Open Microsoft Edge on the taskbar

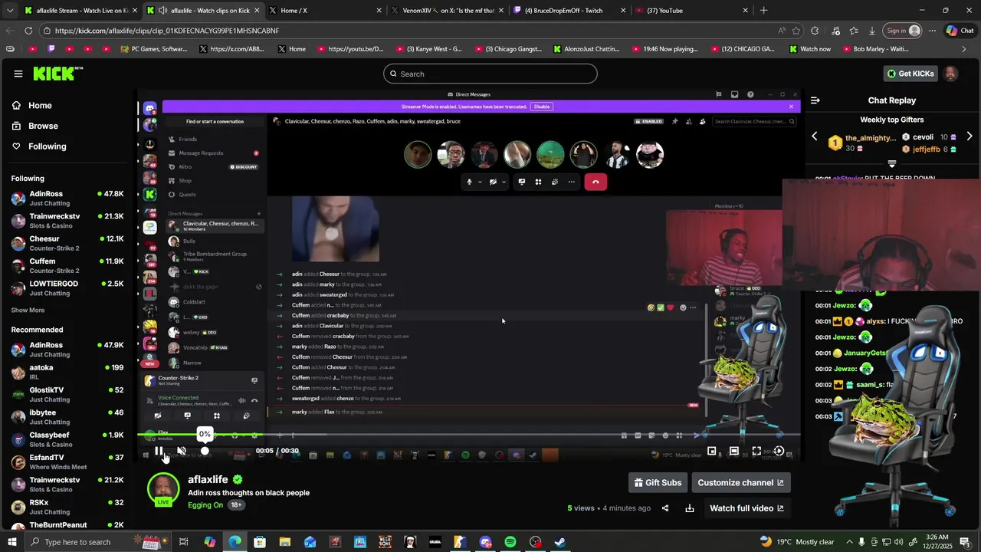point(235,542)
